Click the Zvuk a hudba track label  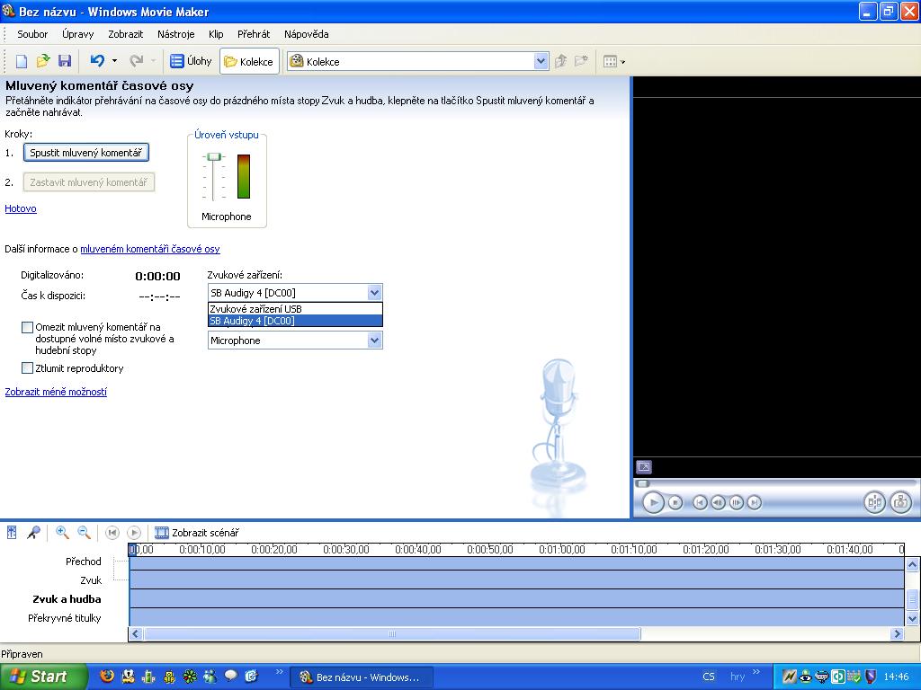click(x=67, y=599)
